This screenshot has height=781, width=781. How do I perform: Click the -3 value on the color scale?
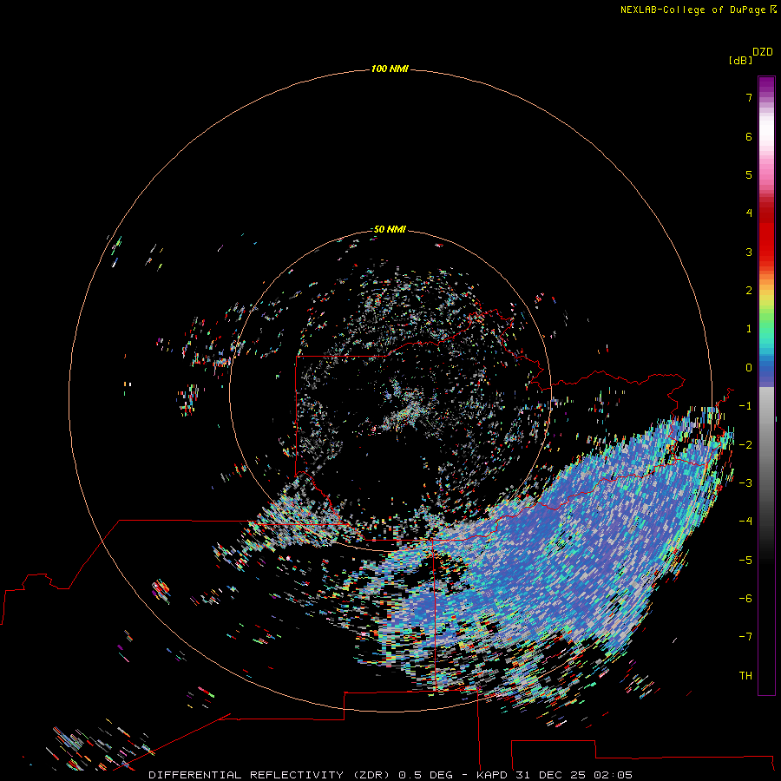tap(745, 483)
